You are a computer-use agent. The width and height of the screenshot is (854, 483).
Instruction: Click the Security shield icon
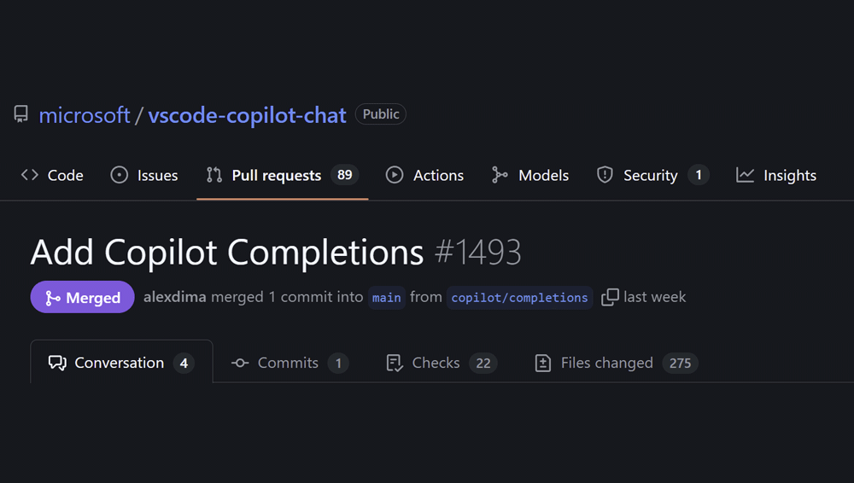(x=605, y=175)
